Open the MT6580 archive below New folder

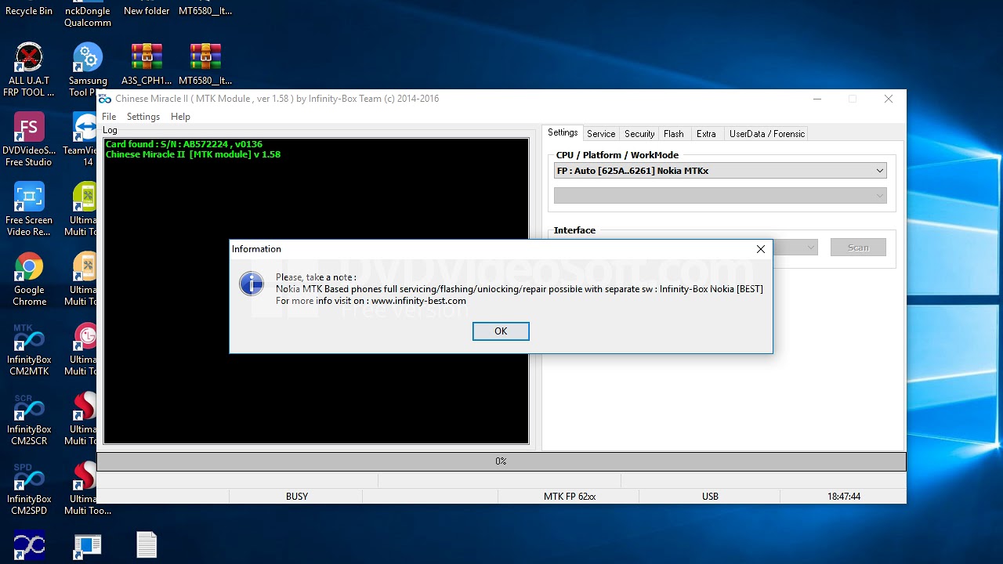205,64
